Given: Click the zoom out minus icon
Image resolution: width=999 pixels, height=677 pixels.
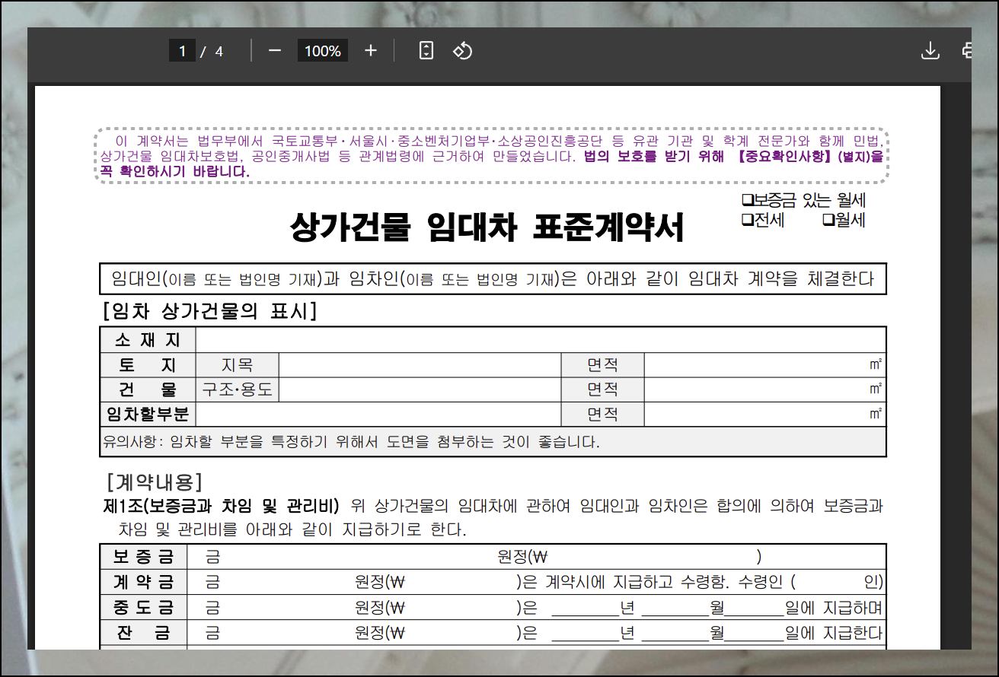Looking at the screenshot, I should (275, 51).
